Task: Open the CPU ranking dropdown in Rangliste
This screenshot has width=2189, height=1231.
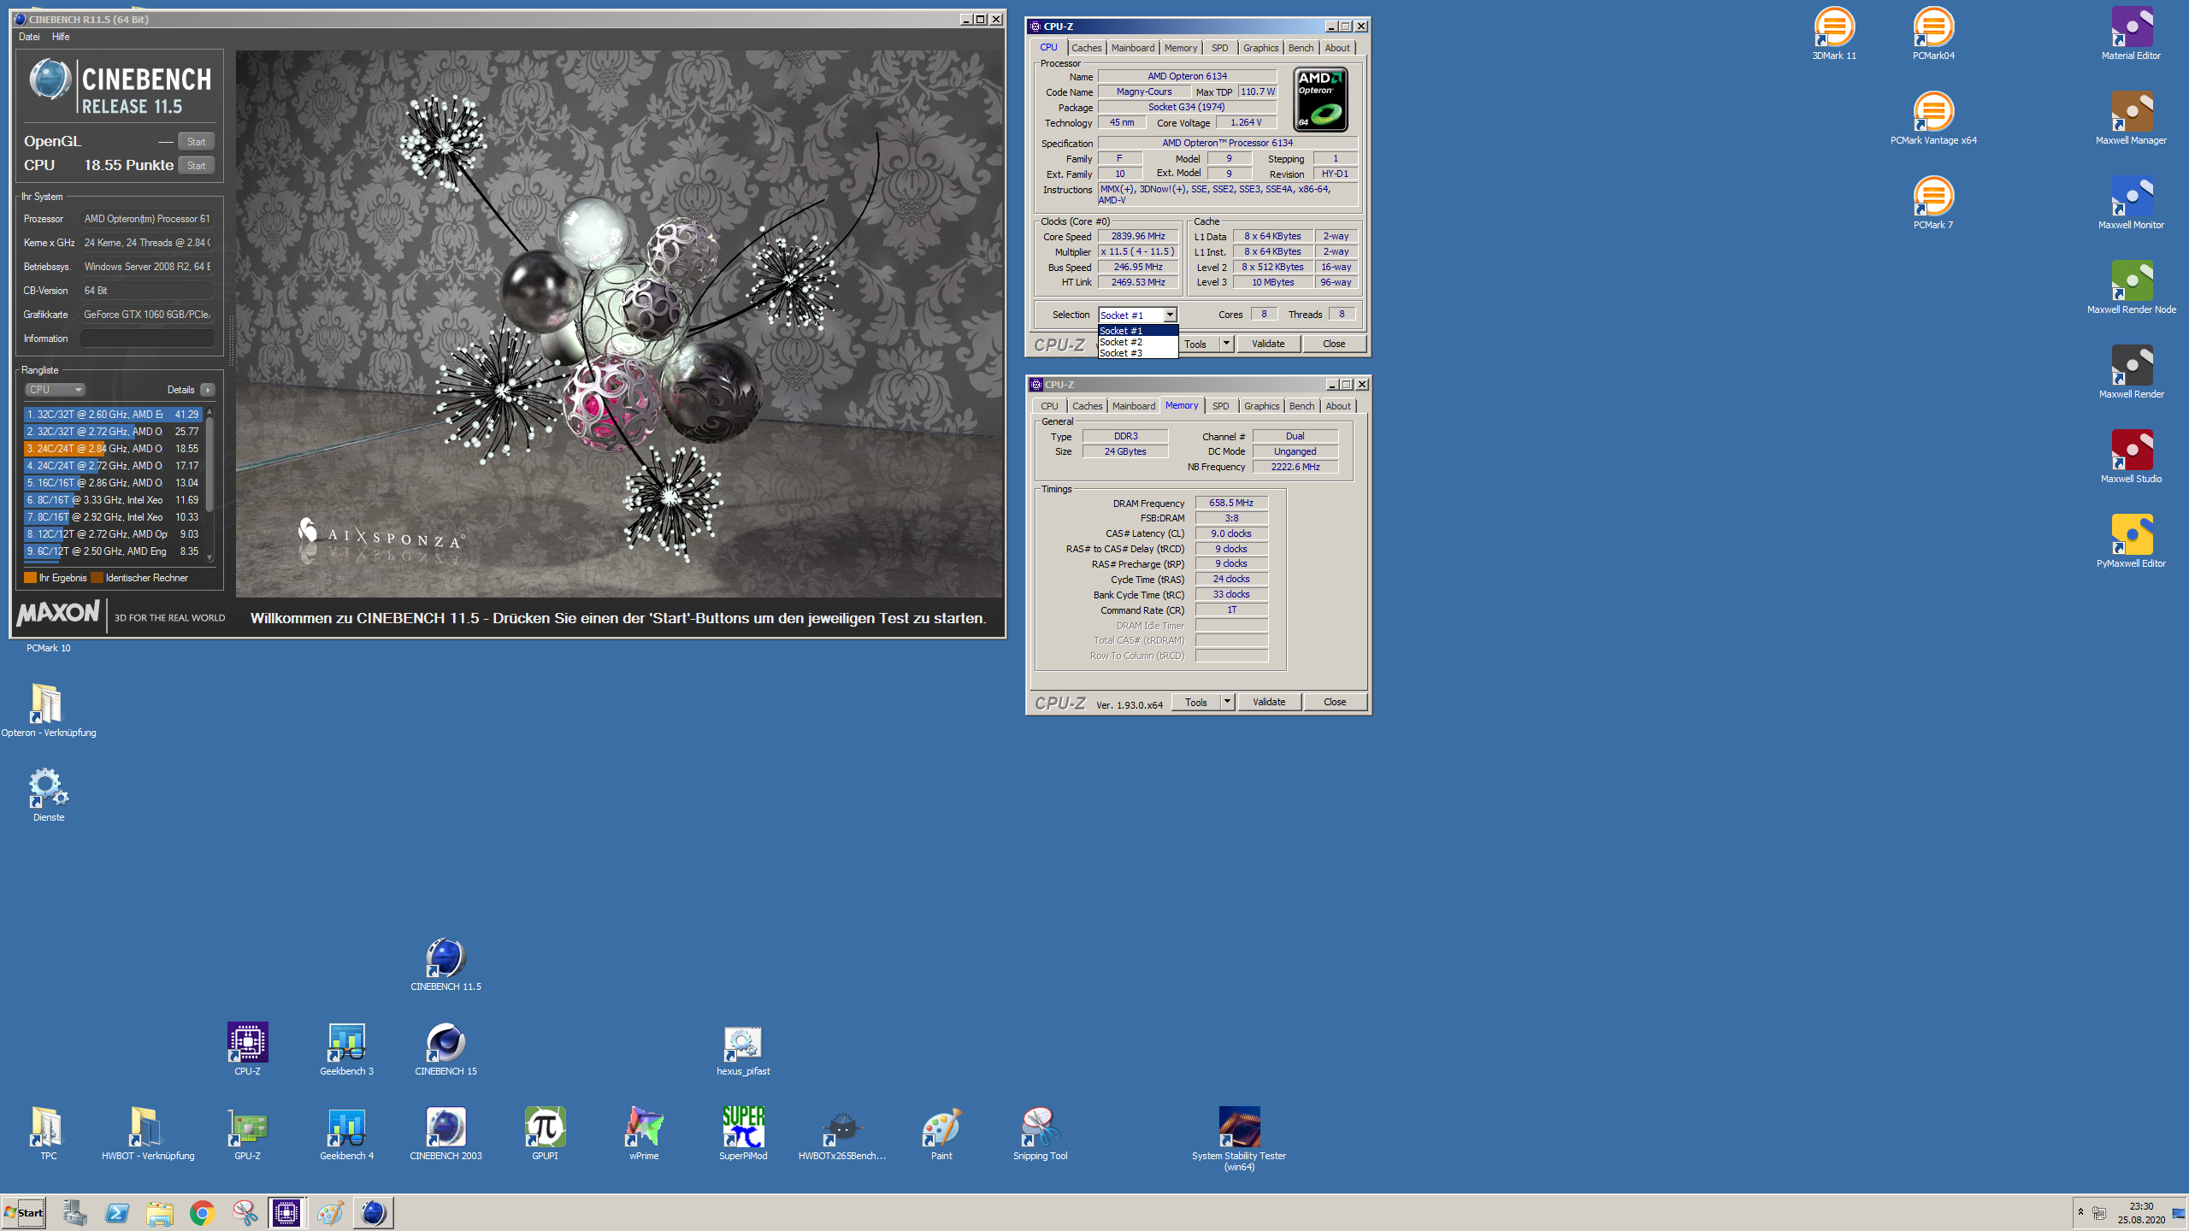Action: 55,390
